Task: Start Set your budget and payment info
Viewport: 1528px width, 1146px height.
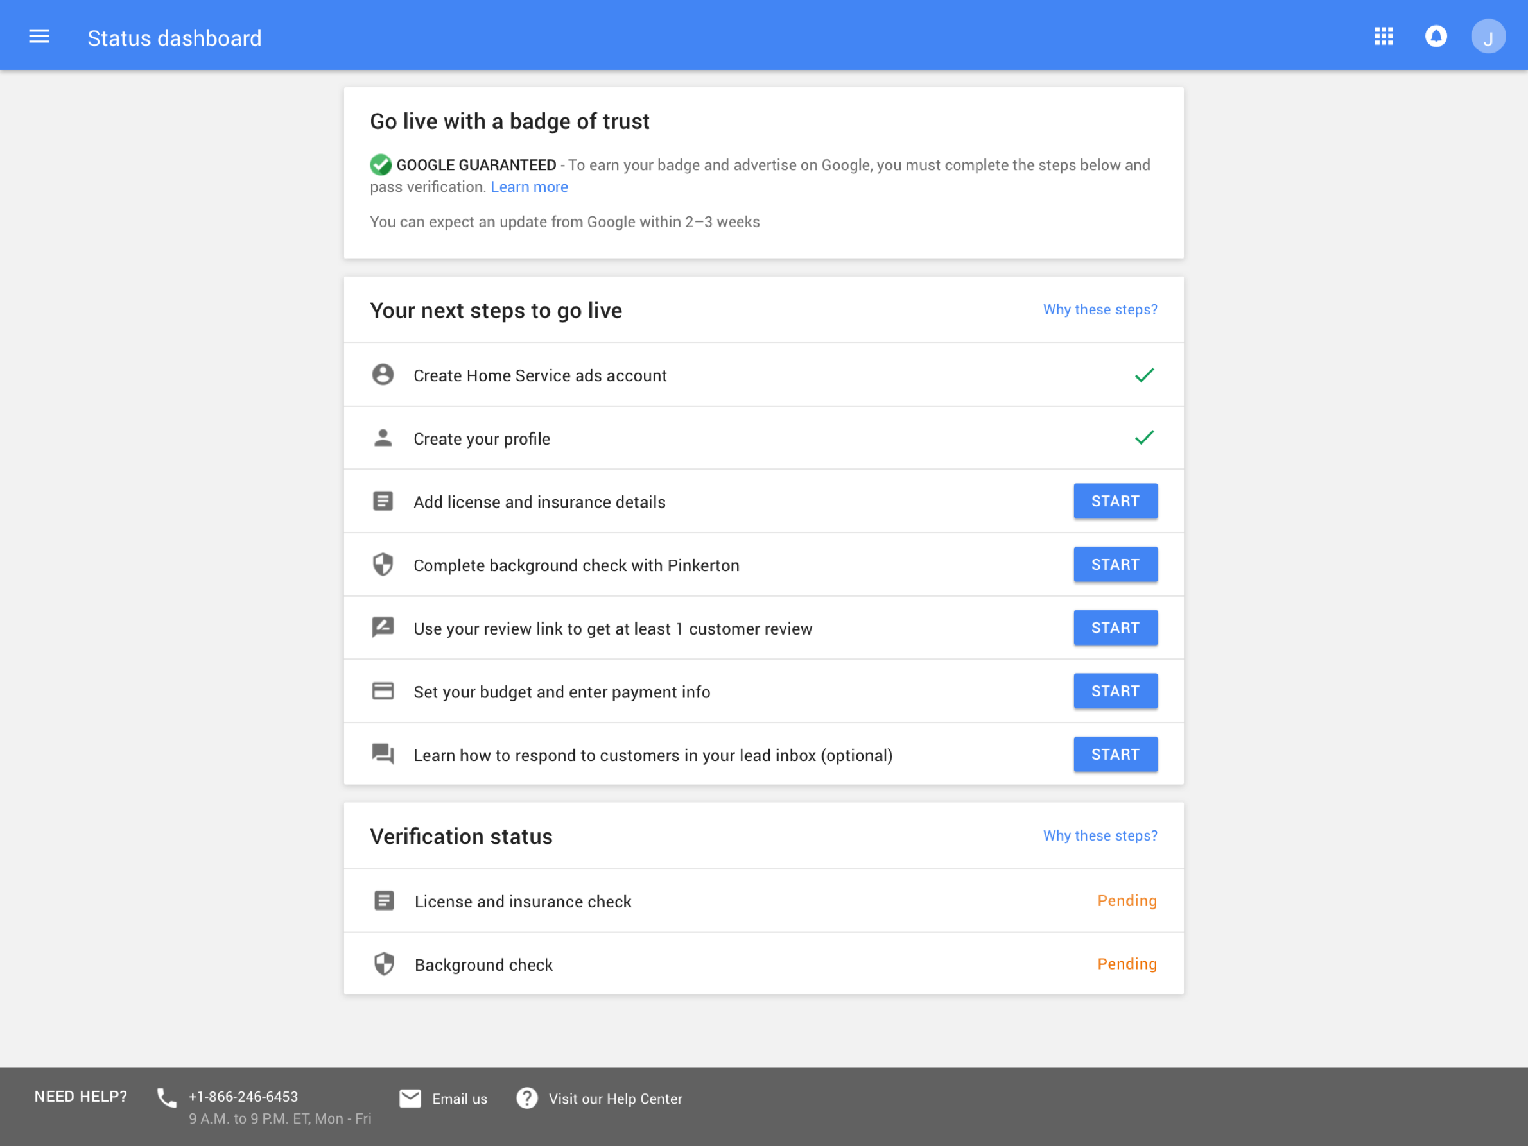Action: tap(1116, 691)
